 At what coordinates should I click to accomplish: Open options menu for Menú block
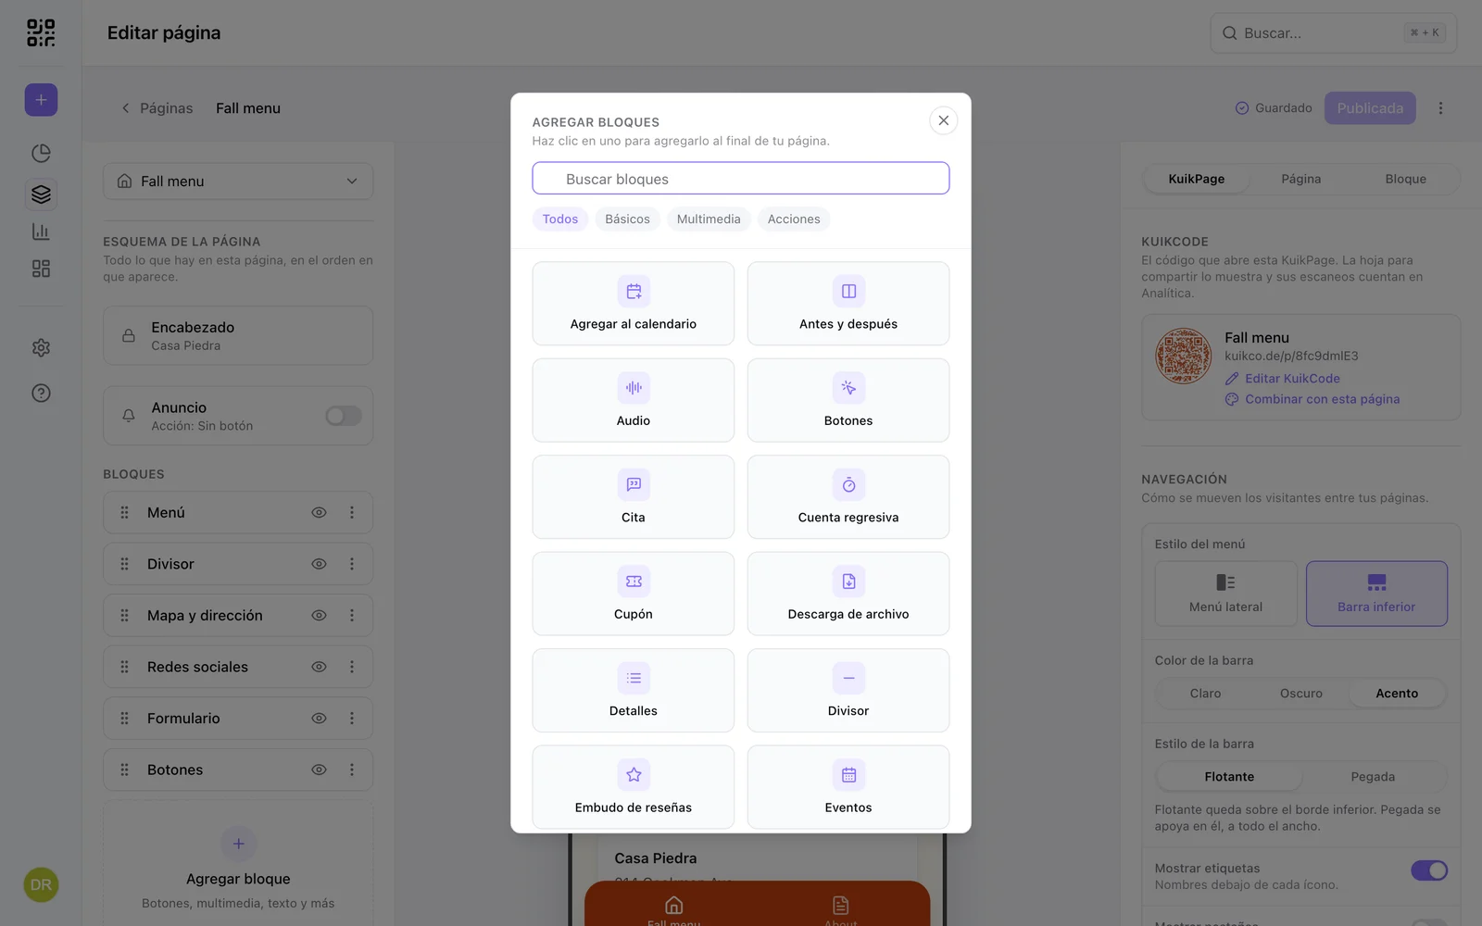[x=352, y=512]
